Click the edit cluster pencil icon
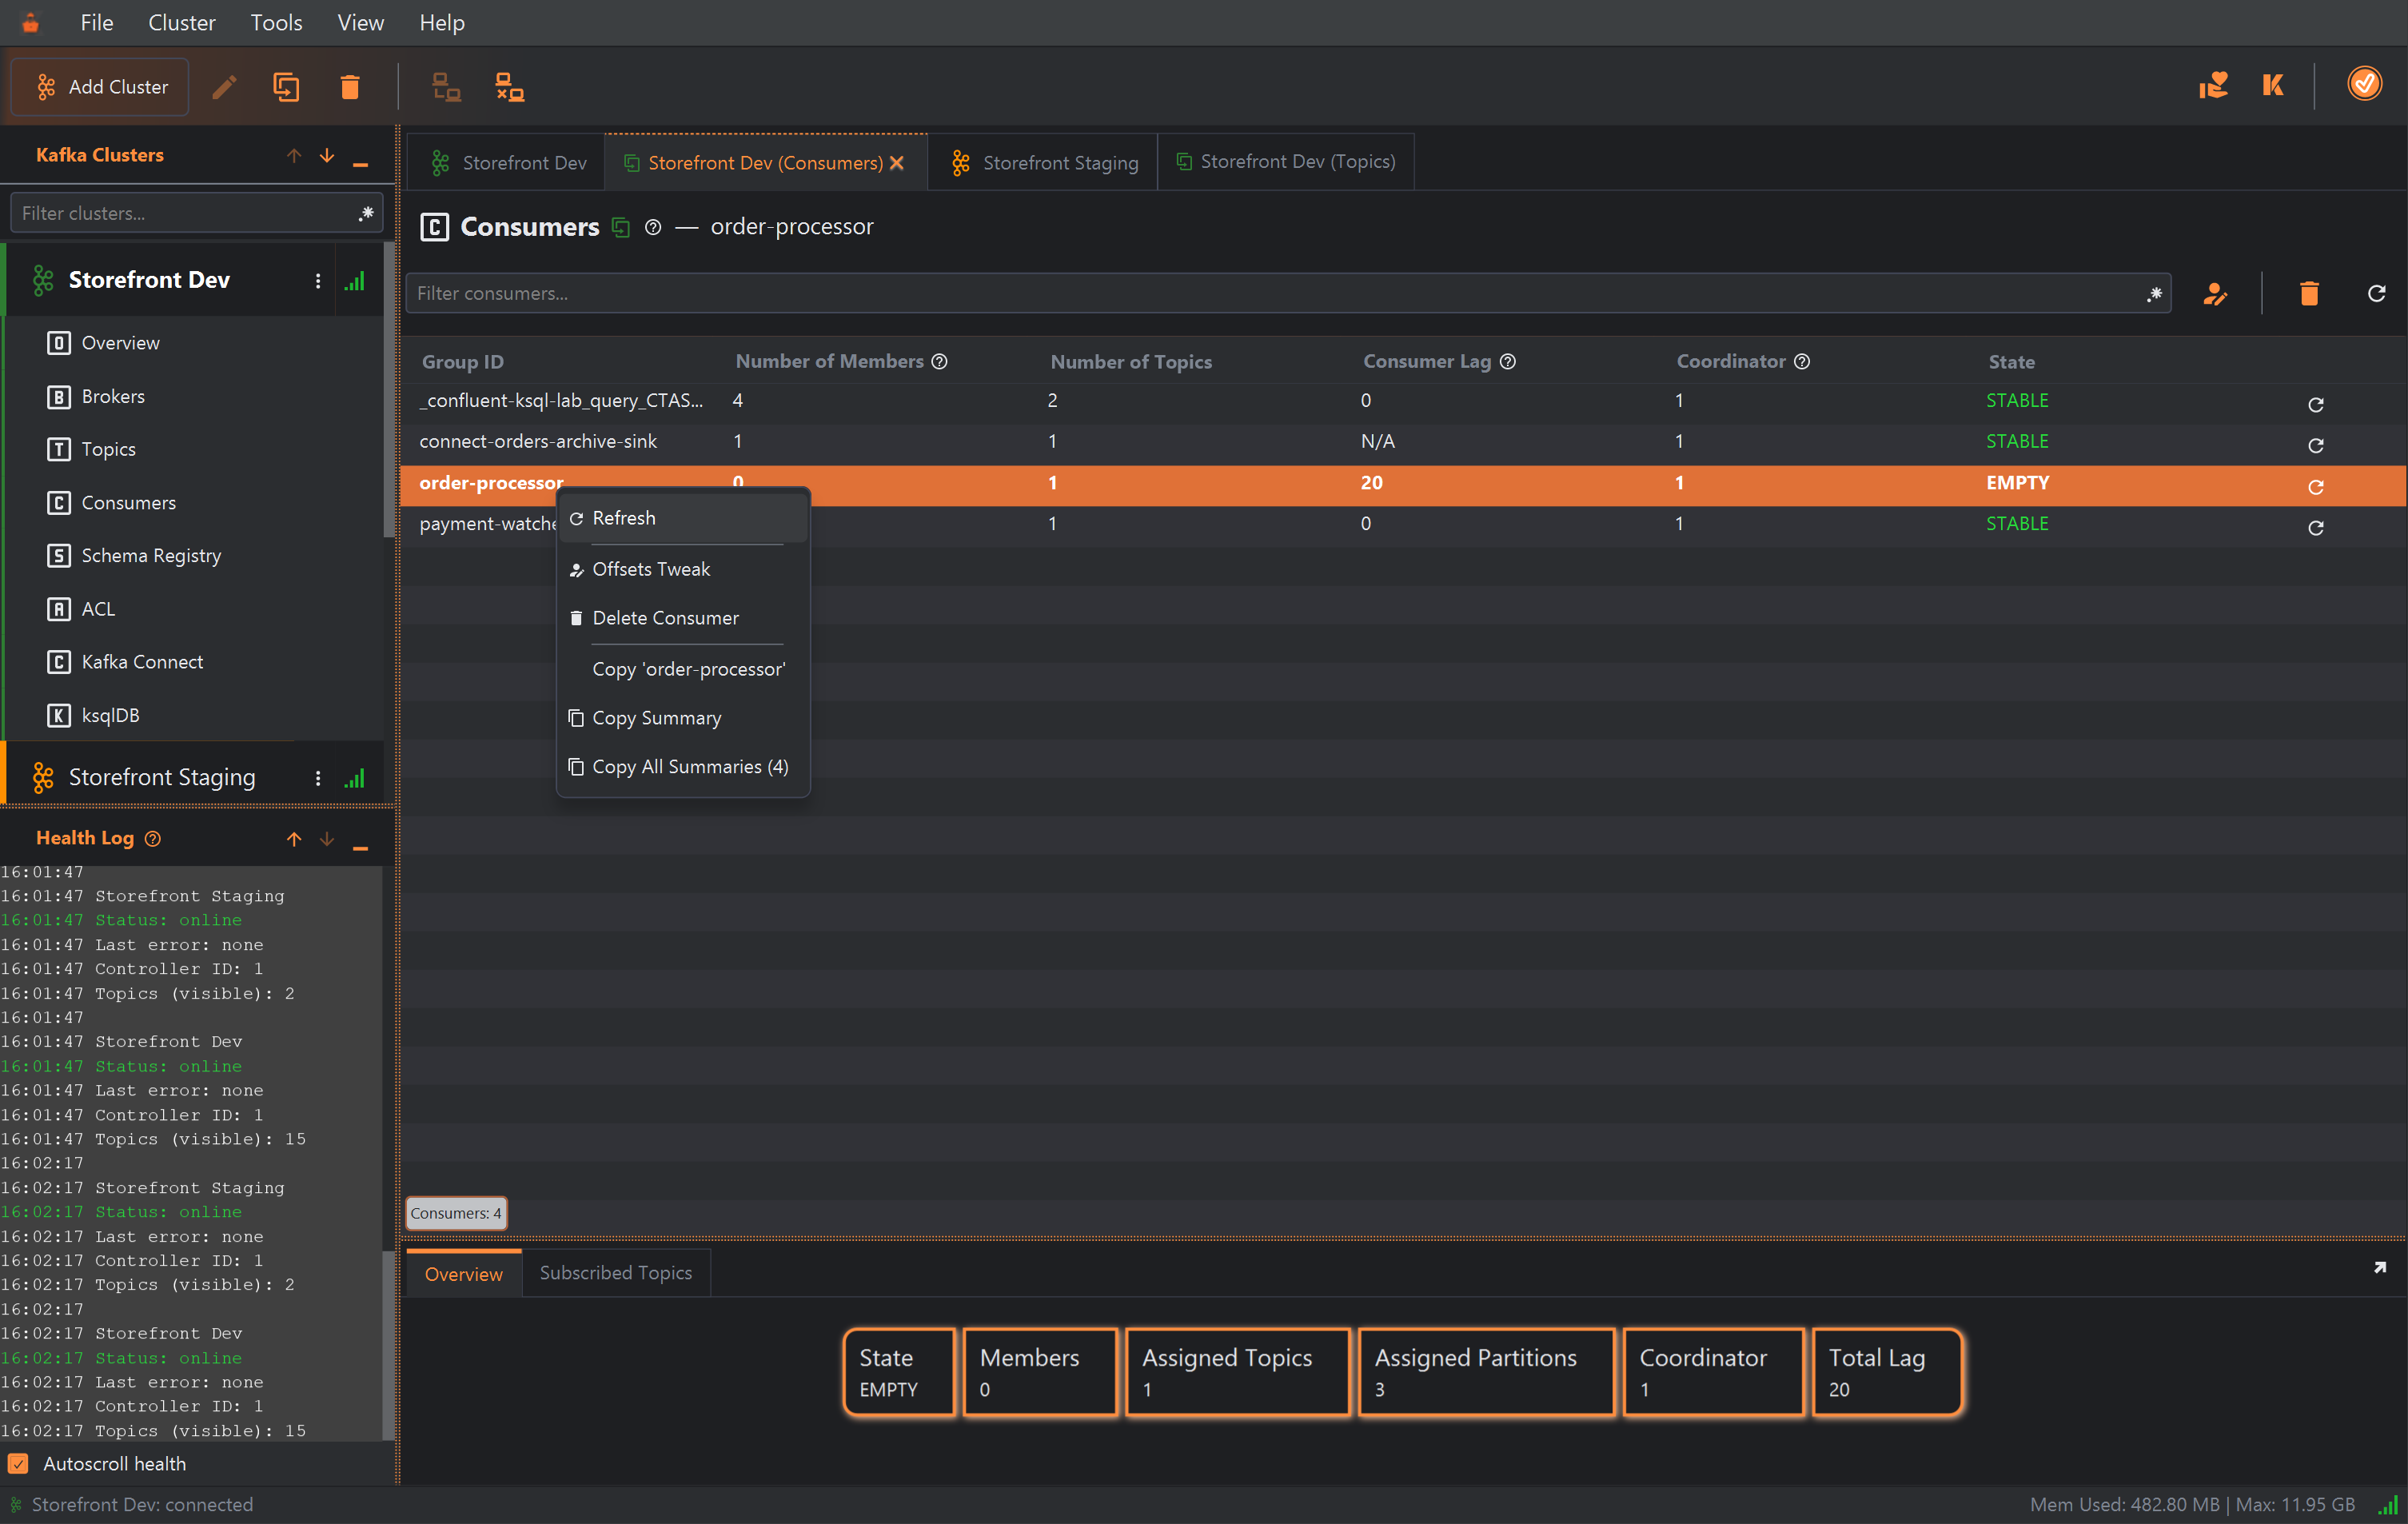This screenshot has height=1524, width=2408. click(224, 87)
